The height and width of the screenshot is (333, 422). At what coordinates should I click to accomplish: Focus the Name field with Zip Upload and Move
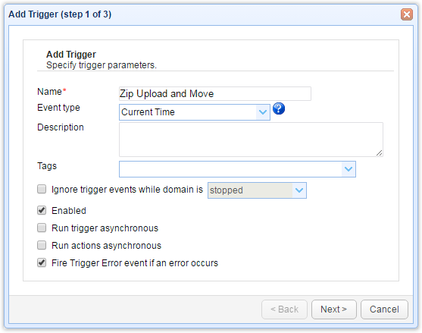[215, 94]
